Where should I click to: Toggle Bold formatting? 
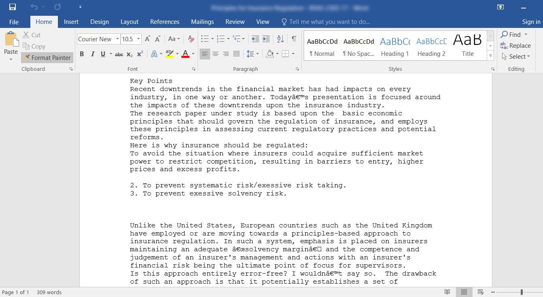pos(82,54)
